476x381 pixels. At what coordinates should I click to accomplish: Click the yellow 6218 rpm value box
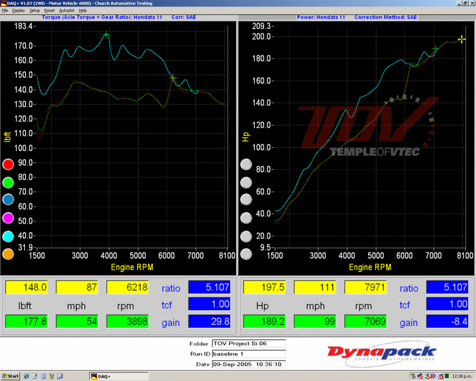pyautogui.click(x=127, y=287)
